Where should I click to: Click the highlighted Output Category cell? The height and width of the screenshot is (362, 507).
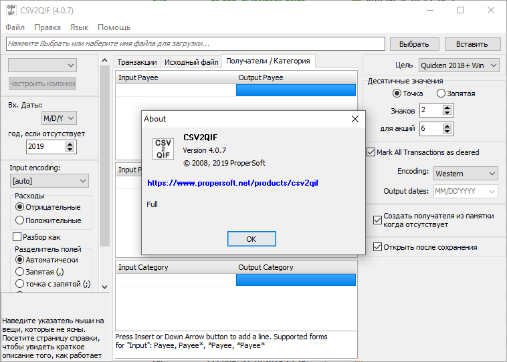(296, 280)
